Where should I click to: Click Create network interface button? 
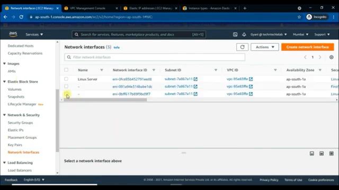(x=307, y=47)
